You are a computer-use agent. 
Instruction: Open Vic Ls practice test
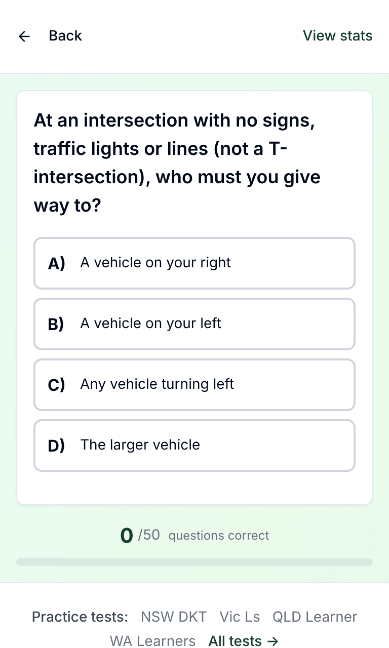pyautogui.click(x=240, y=617)
